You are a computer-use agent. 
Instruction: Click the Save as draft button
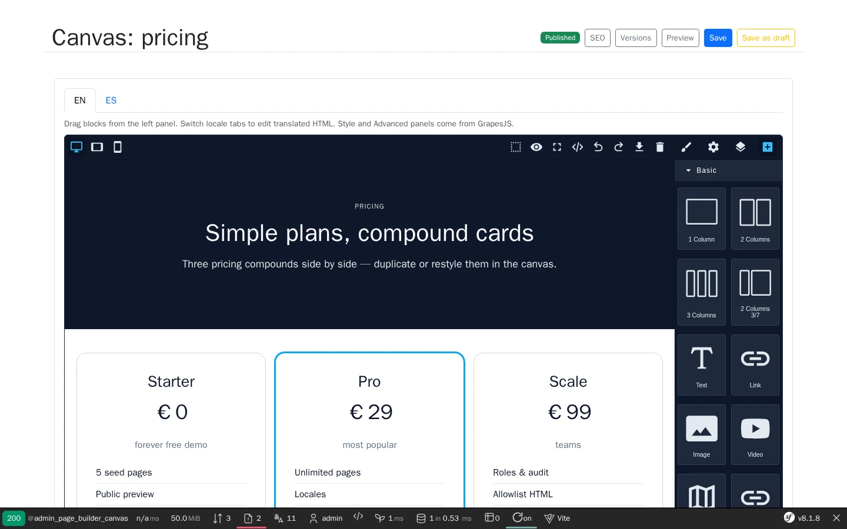766,38
